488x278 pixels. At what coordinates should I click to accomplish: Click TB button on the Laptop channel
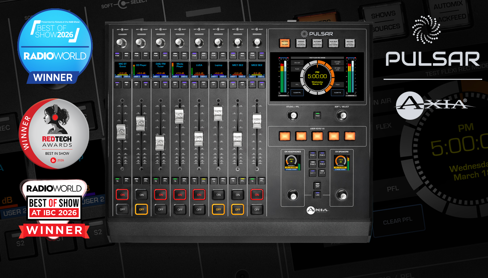click(x=214, y=180)
